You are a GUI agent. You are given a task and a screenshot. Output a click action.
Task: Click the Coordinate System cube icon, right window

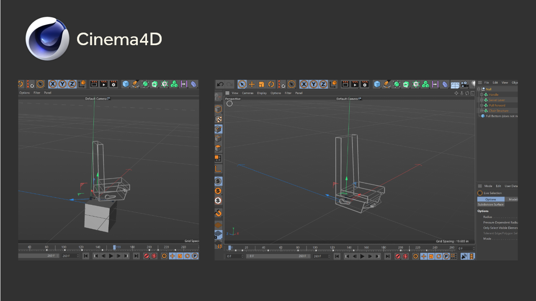click(x=333, y=84)
